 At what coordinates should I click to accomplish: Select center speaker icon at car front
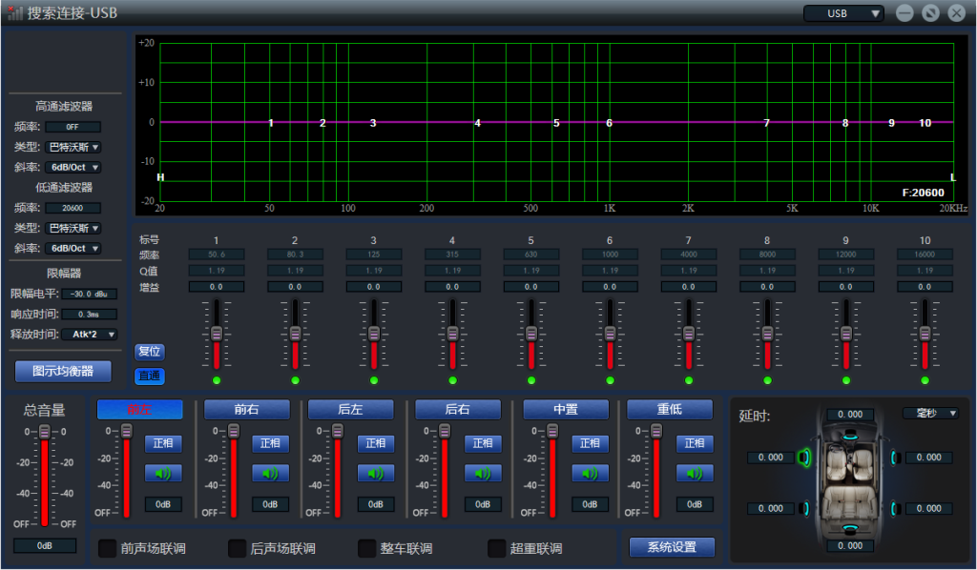point(850,437)
